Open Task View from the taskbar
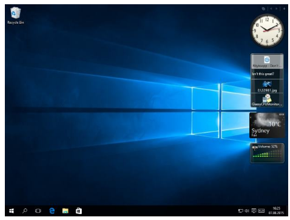Viewport: 290px width, 220px height. (38, 211)
